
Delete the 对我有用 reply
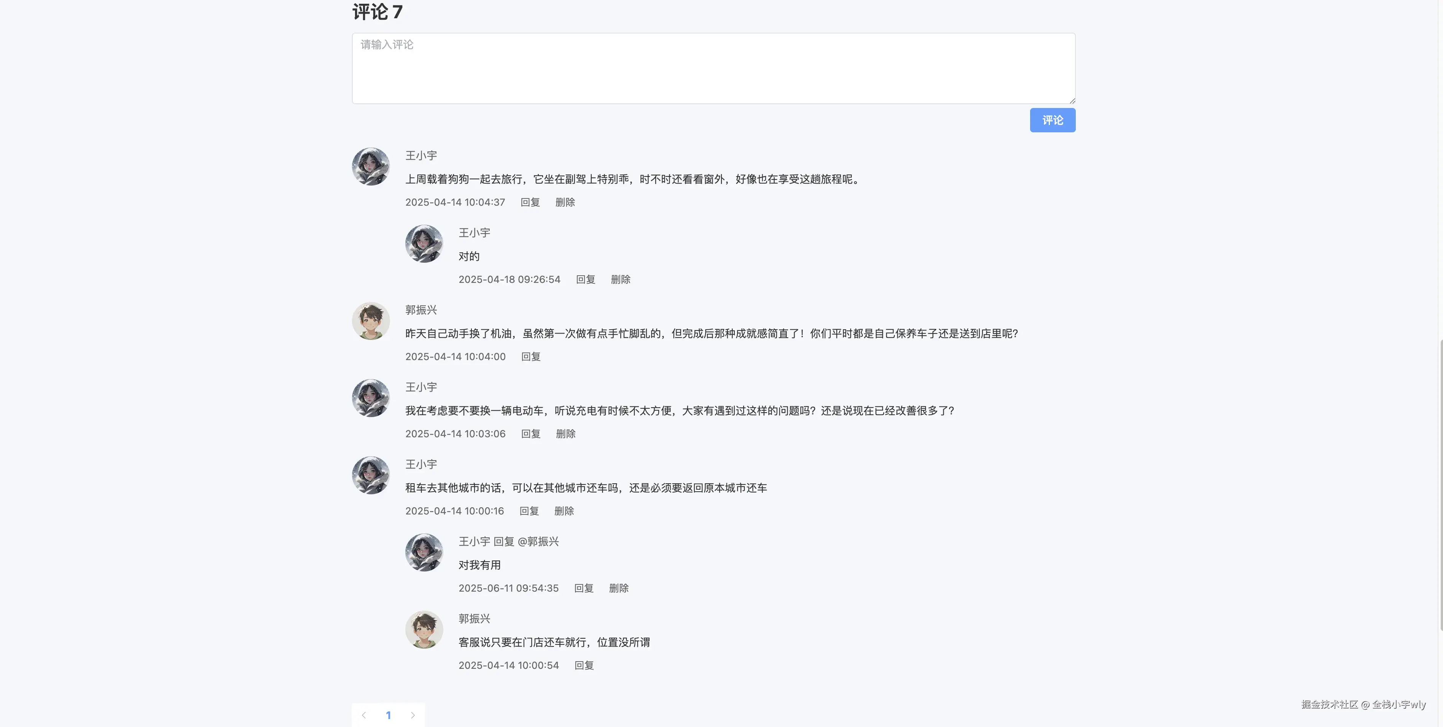618,589
